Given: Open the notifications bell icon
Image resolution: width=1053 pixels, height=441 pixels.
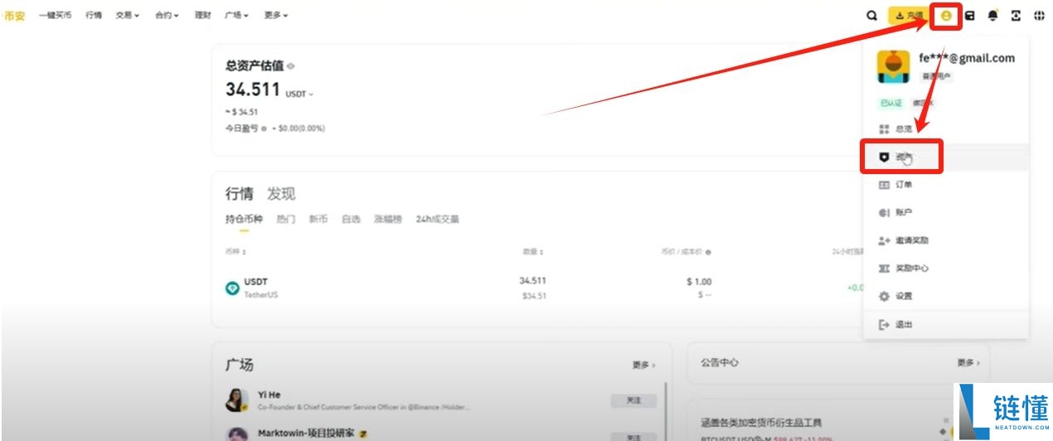Looking at the screenshot, I should pyautogui.click(x=992, y=16).
